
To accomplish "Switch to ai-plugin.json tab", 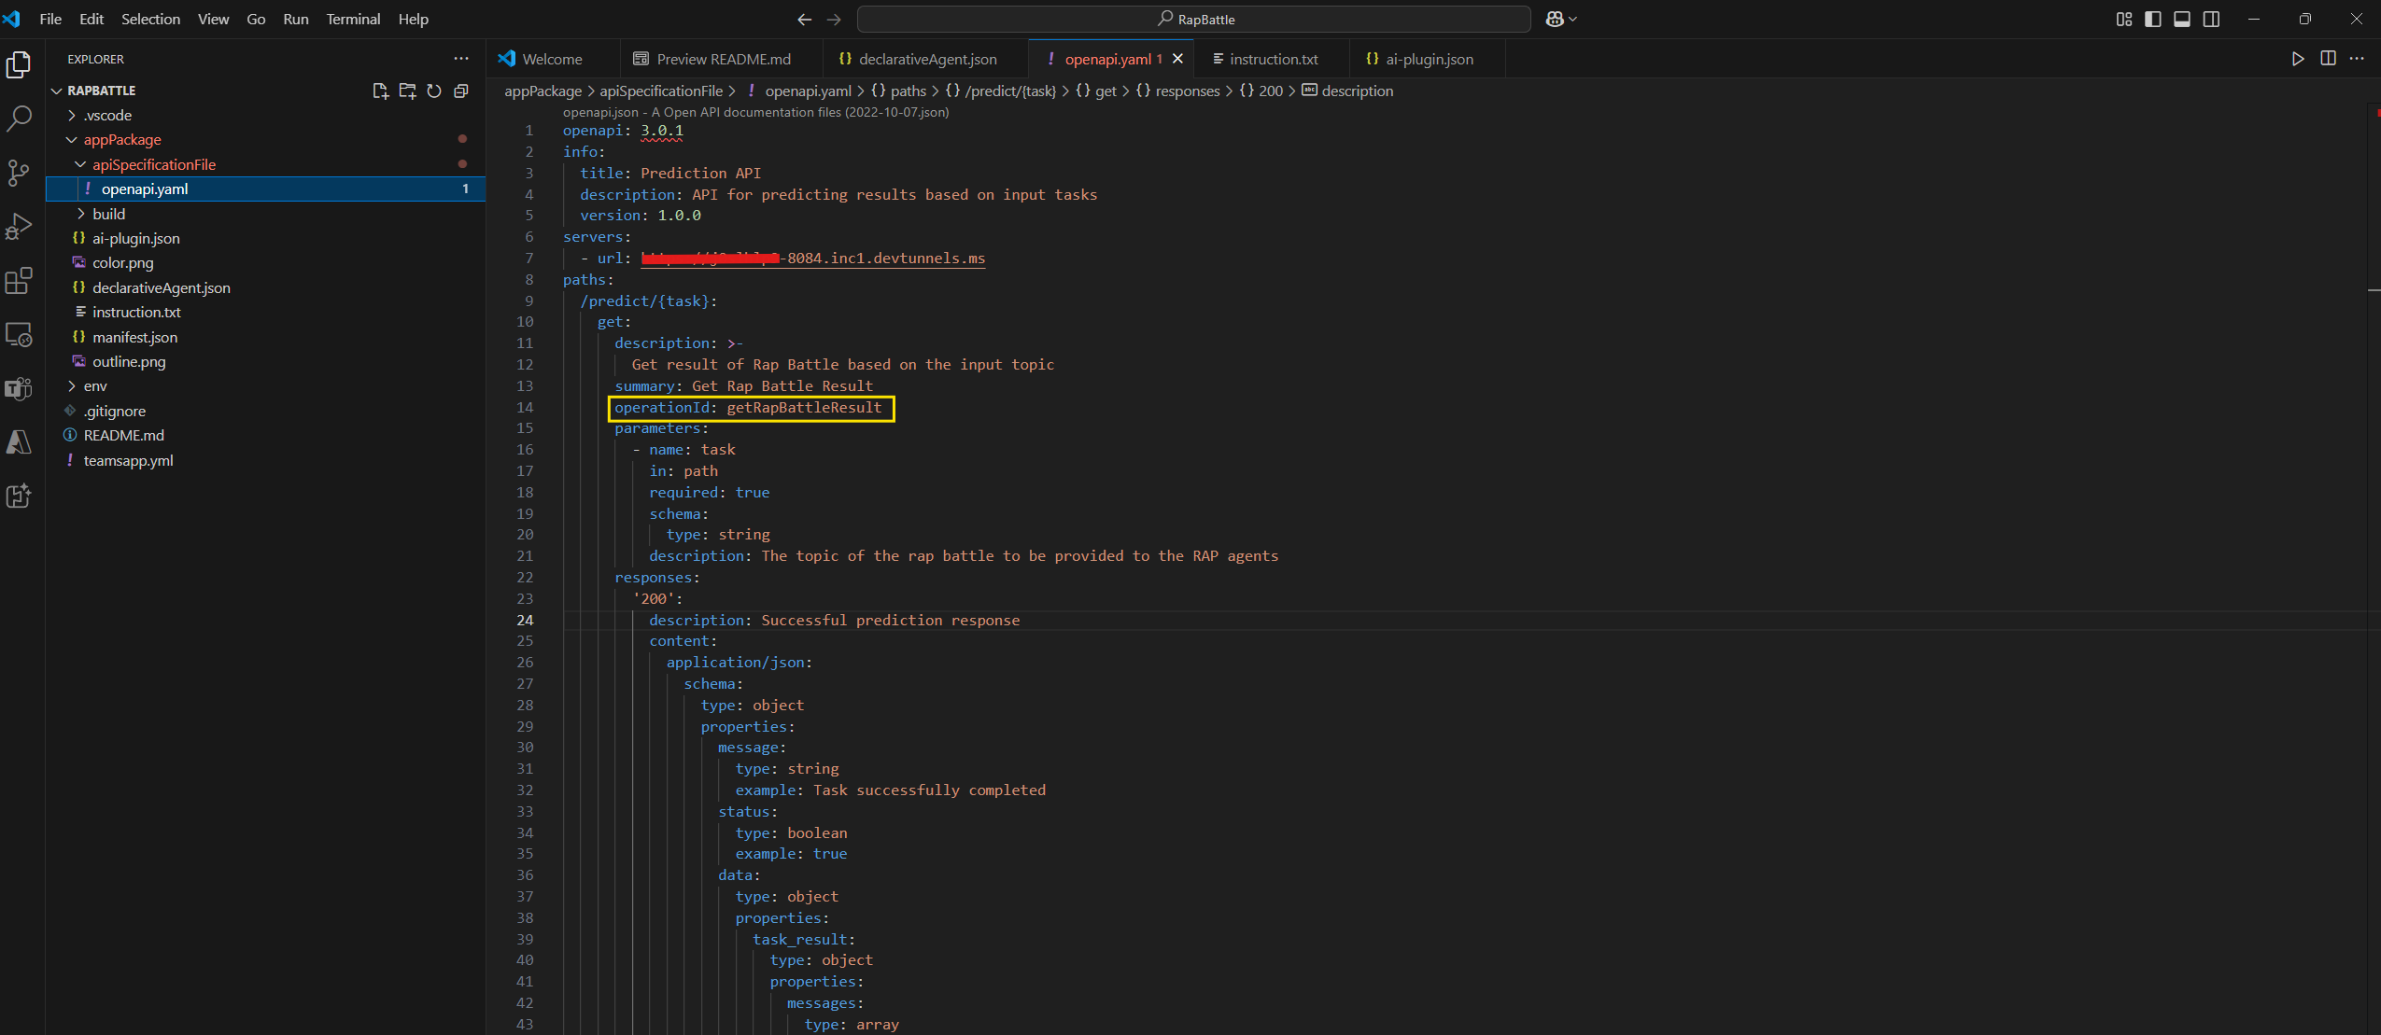I will 1429,59.
